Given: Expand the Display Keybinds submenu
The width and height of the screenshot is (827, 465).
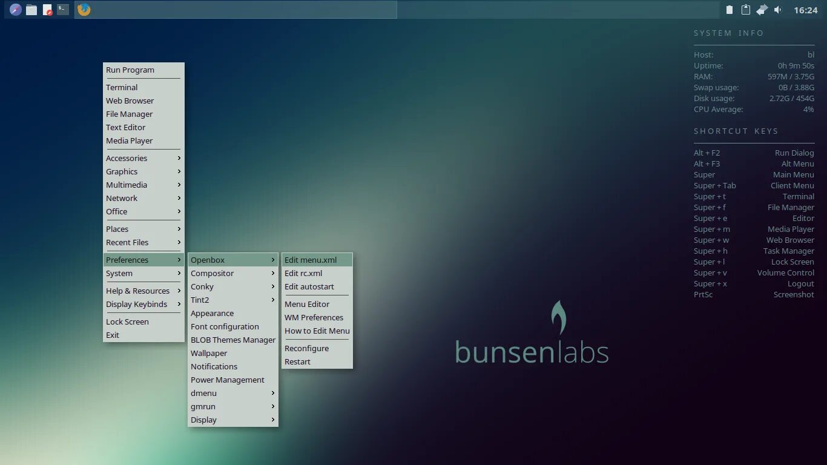Looking at the screenshot, I should point(143,304).
